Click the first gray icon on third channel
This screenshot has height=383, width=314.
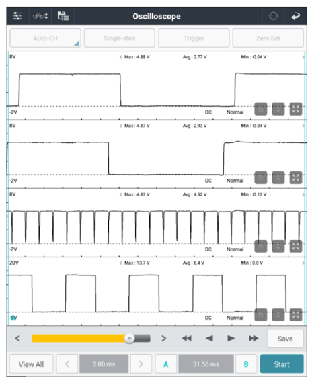coord(260,246)
